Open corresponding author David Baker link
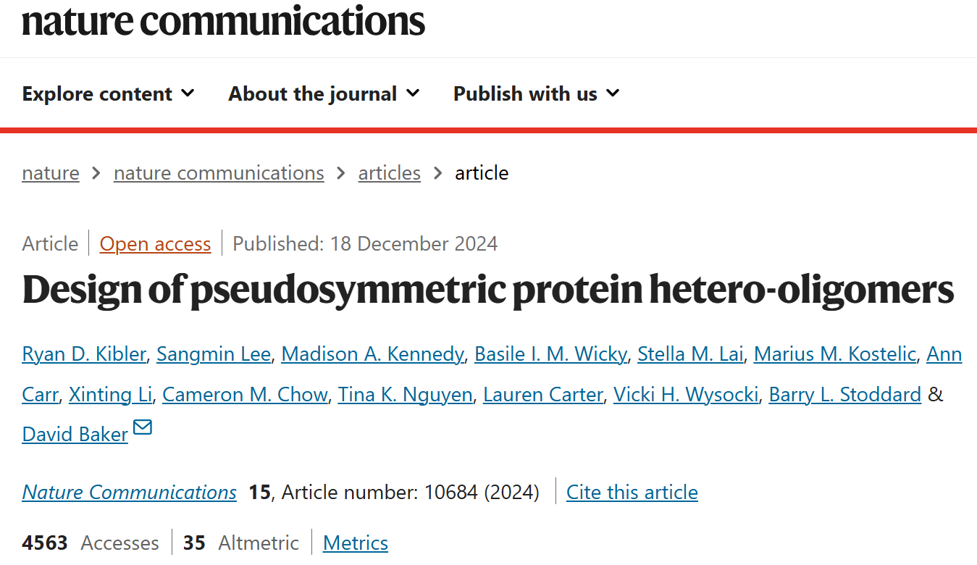The width and height of the screenshot is (977, 565). [x=75, y=435]
